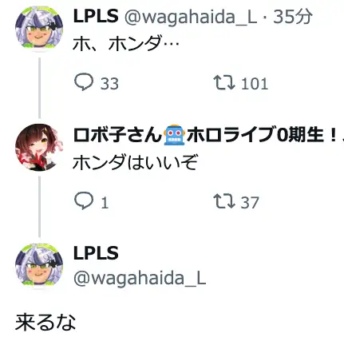
Task: Click LPLS name above the 来るな post
Action: (96, 252)
